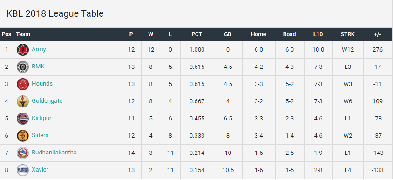Click the Siders orange logo
This screenshot has width=393, height=180.
point(23,135)
